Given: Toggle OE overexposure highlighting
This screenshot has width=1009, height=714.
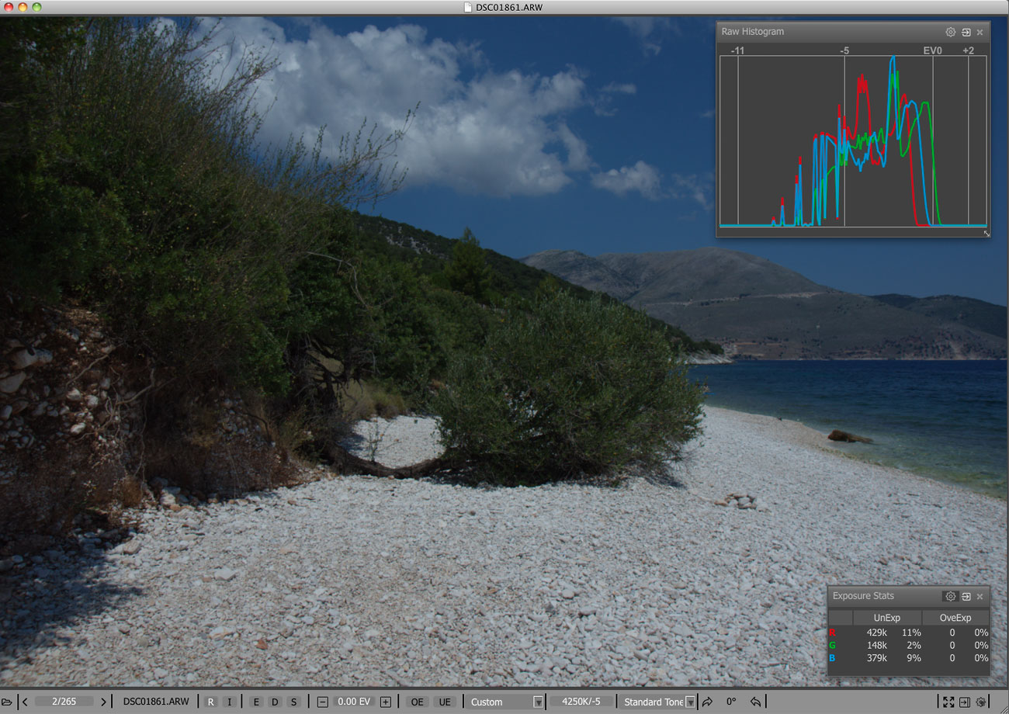Looking at the screenshot, I should (x=418, y=702).
